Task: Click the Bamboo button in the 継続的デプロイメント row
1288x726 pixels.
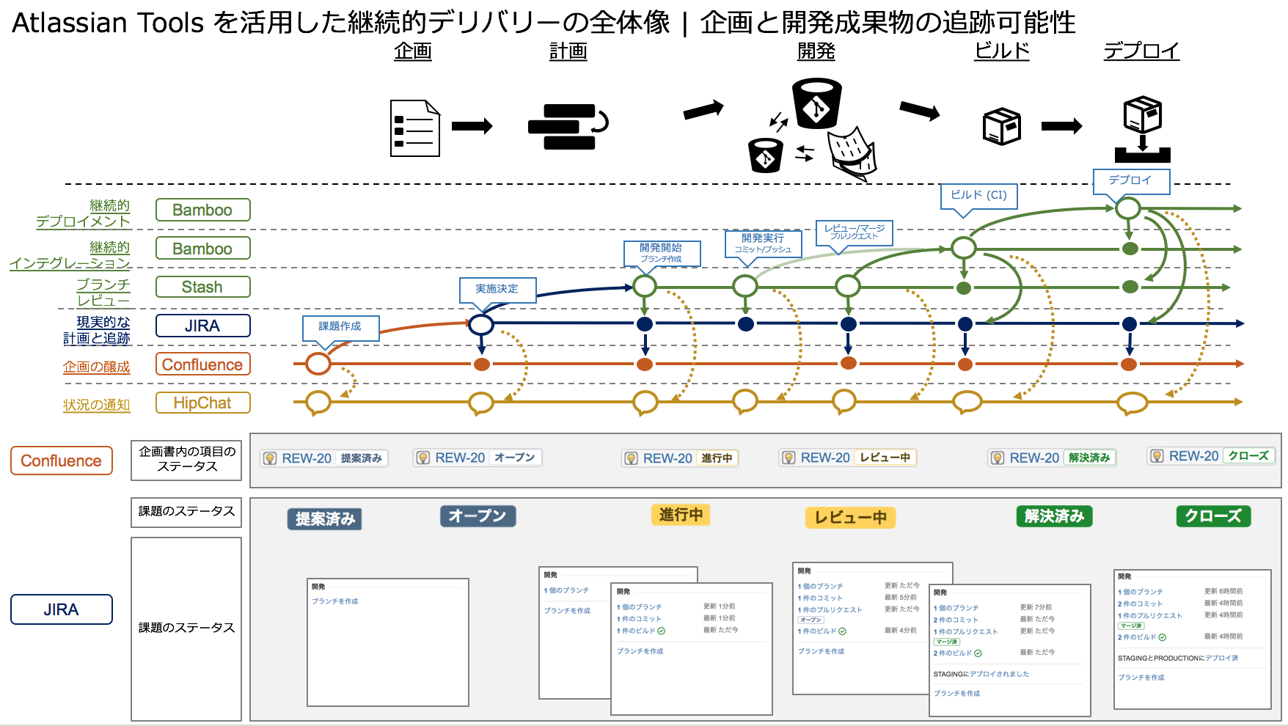Action: point(203,210)
